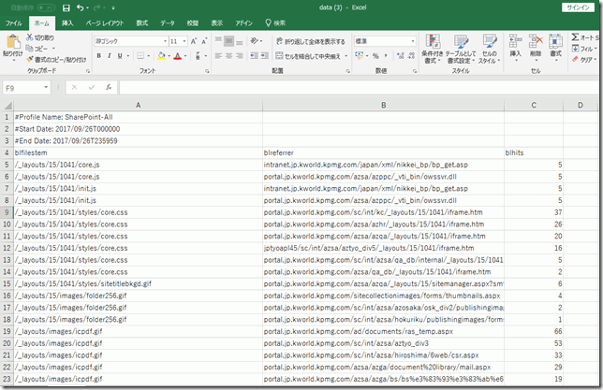Open Cell Styles gallery
Screen dimensions: 603x390
489,49
